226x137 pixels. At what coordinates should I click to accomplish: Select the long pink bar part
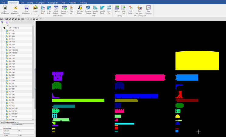(x=140, y=77)
